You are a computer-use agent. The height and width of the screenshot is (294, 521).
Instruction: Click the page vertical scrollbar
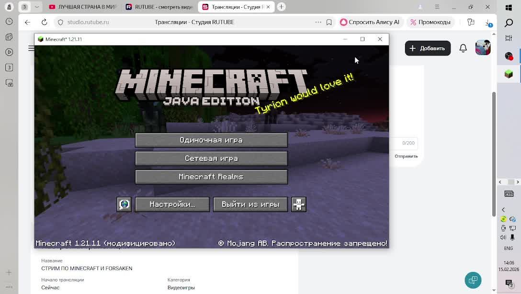[x=494, y=154]
